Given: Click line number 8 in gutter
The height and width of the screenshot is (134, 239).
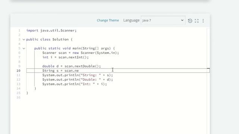Looking at the screenshot, I should 19,62.
